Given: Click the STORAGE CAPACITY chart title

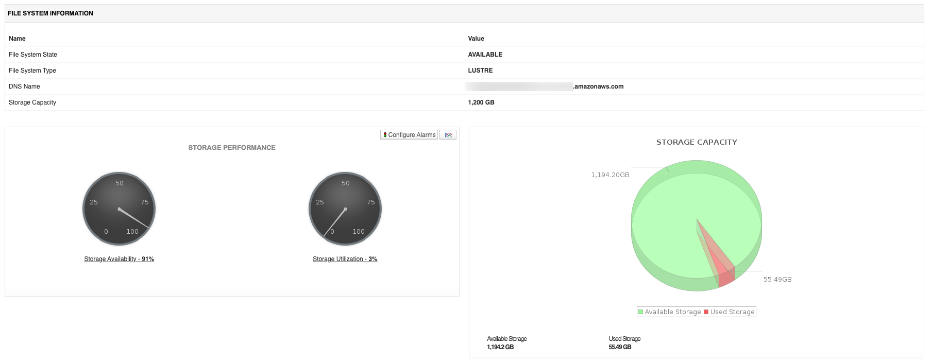Looking at the screenshot, I should (x=697, y=142).
